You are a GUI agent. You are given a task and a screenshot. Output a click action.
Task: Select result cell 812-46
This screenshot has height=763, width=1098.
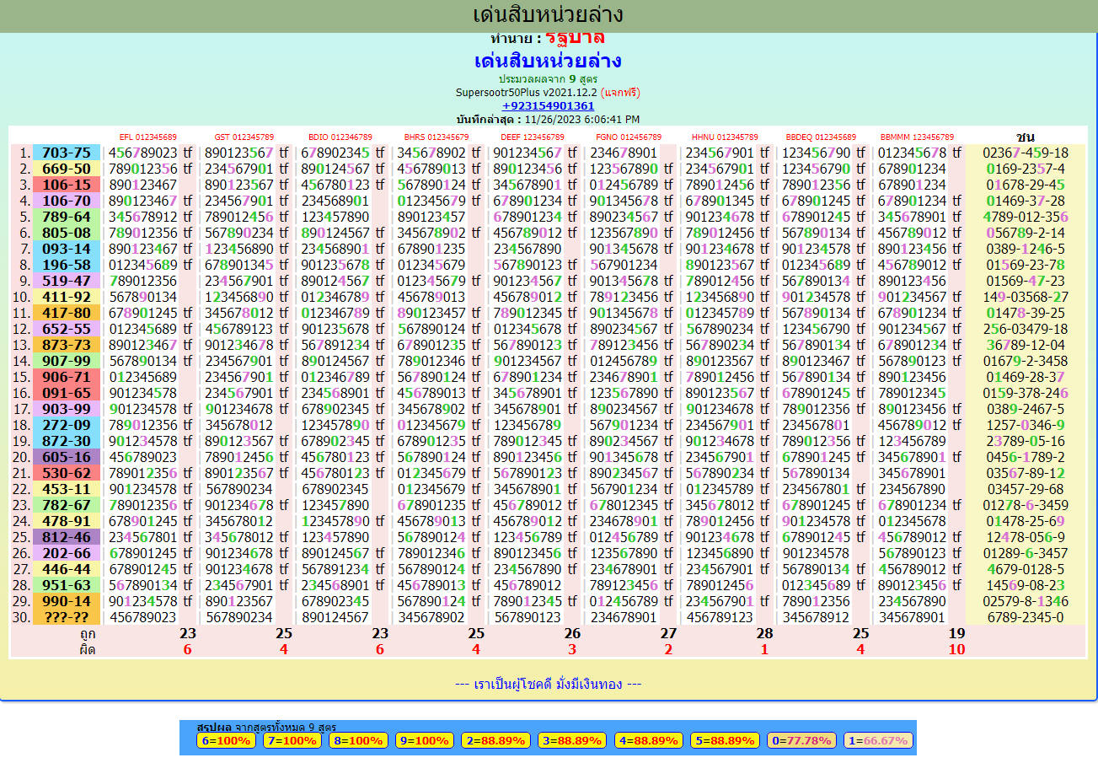67,537
